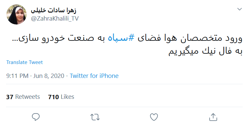Open the Twitter for iPhone source link
This screenshot has height=127, width=249.
click(x=94, y=76)
